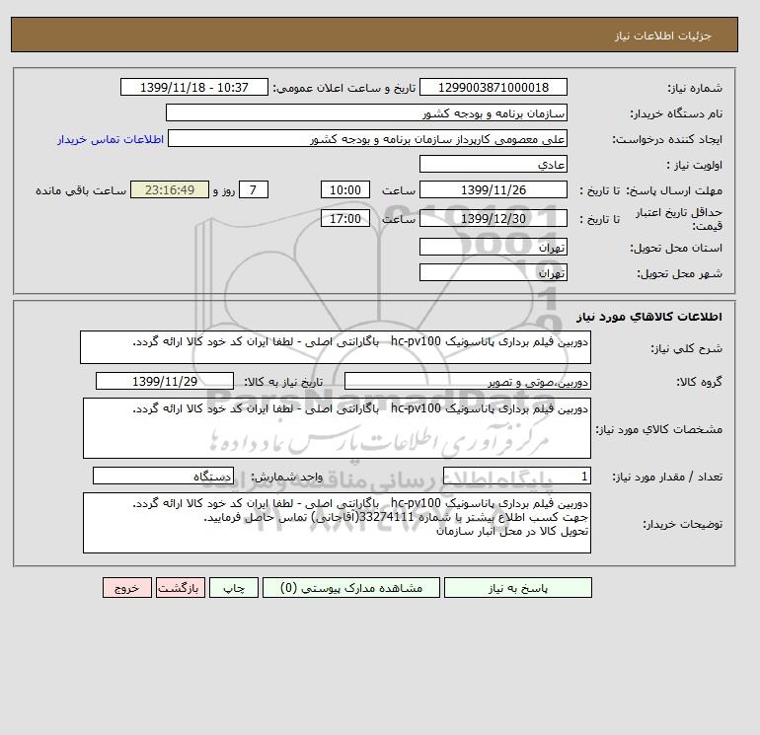Click the شماره نیاز label
Viewport: 760px width, 735px height.
click(x=695, y=88)
